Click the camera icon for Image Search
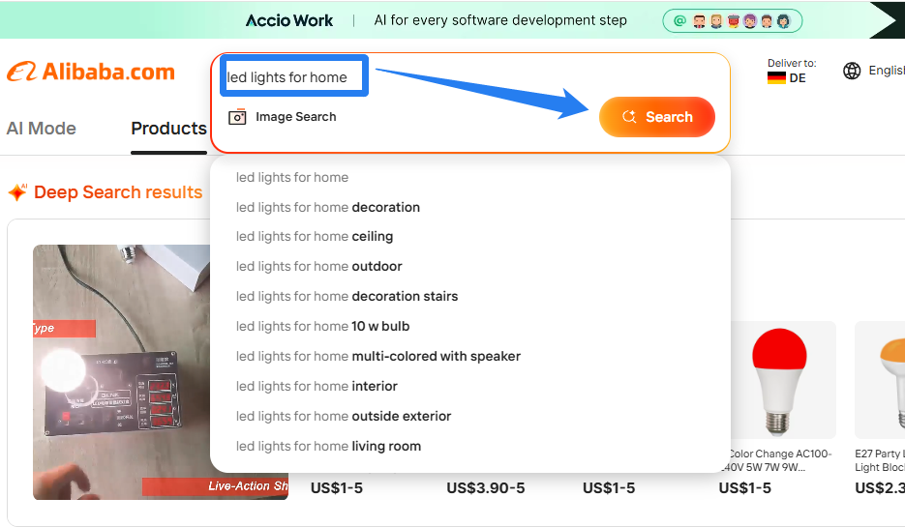 (237, 117)
